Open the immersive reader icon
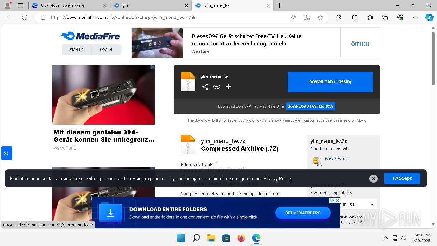The width and height of the screenshot is (437, 246). (307, 17)
